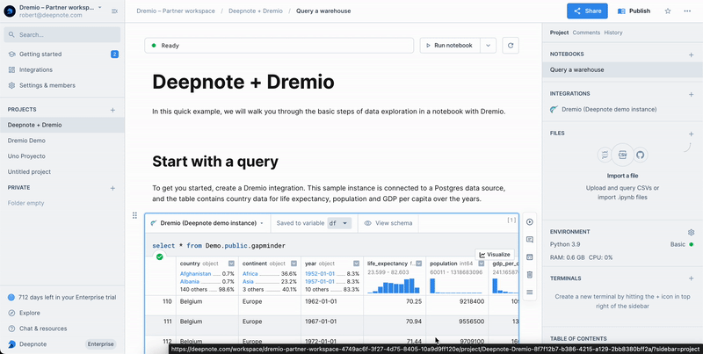This screenshot has height=354, width=703.
Task: Open the df variable name dropdown
Action: [x=339, y=223]
